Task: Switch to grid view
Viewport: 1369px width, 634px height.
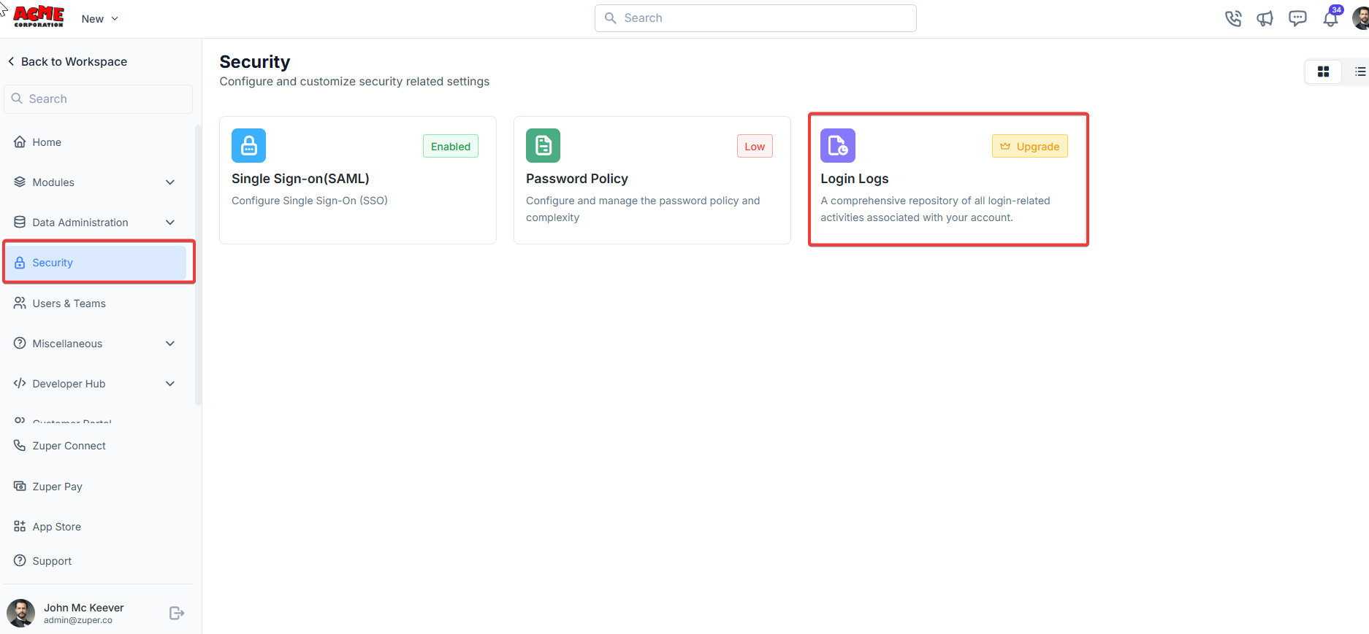Action: 1323,71
